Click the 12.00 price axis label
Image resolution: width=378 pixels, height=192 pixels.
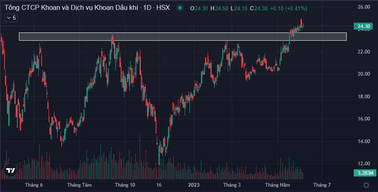[x=364, y=164]
